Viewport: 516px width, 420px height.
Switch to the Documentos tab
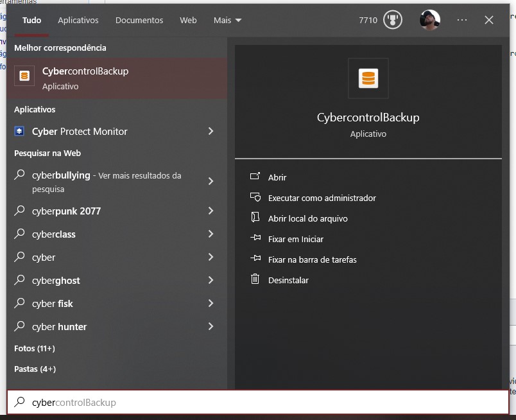[x=139, y=20]
